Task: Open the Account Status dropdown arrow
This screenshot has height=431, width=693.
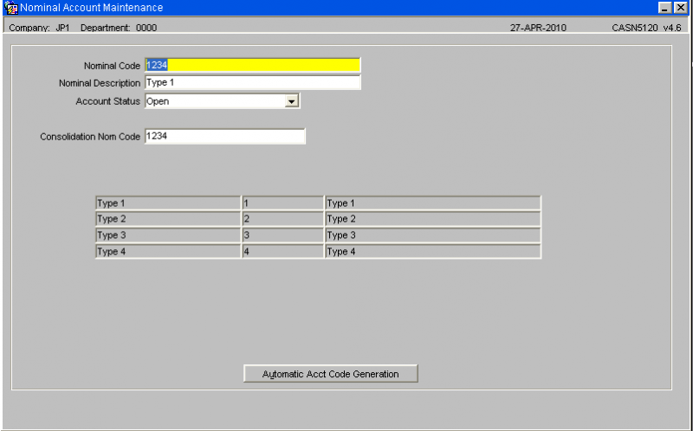Action: pos(291,101)
